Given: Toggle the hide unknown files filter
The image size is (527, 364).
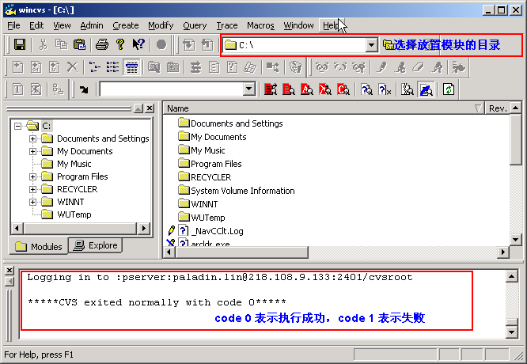Looking at the screenshot, I should [x=385, y=89].
